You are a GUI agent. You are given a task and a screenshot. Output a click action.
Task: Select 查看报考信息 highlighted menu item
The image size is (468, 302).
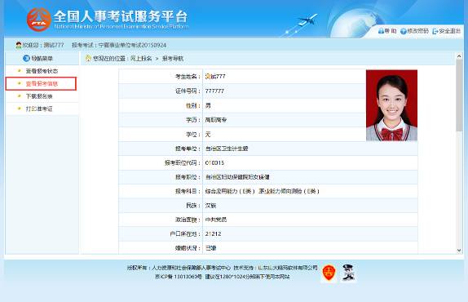(x=41, y=83)
